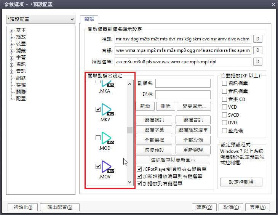Image resolution: width=278 pixels, height=215 pixels.
Task: Click the 副檔名 input field
Action: pyautogui.click(x=183, y=83)
